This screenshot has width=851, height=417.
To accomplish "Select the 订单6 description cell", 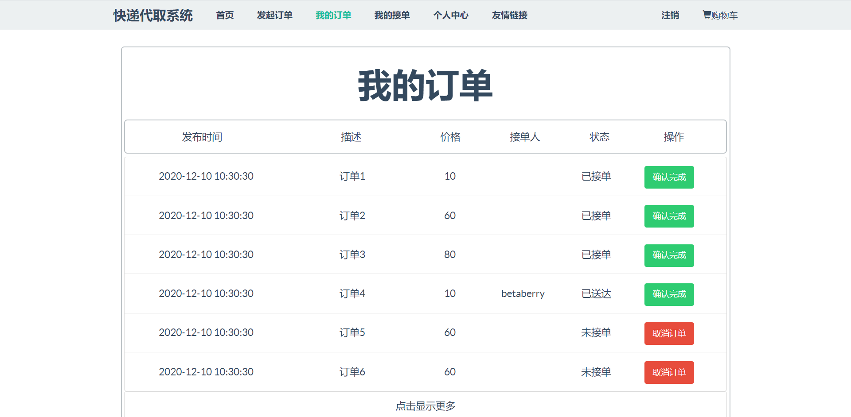I will pyautogui.click(x=352, y=372).
